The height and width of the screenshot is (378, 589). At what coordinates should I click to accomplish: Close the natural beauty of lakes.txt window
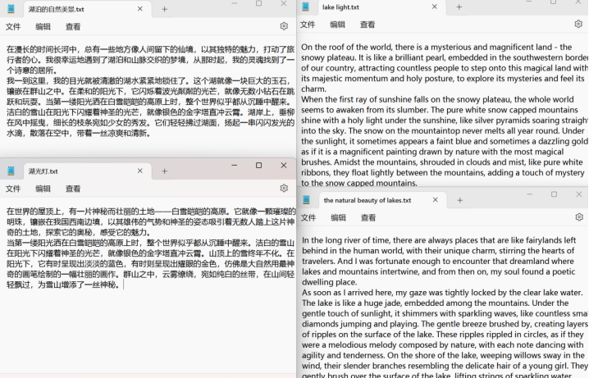[579, 194]
